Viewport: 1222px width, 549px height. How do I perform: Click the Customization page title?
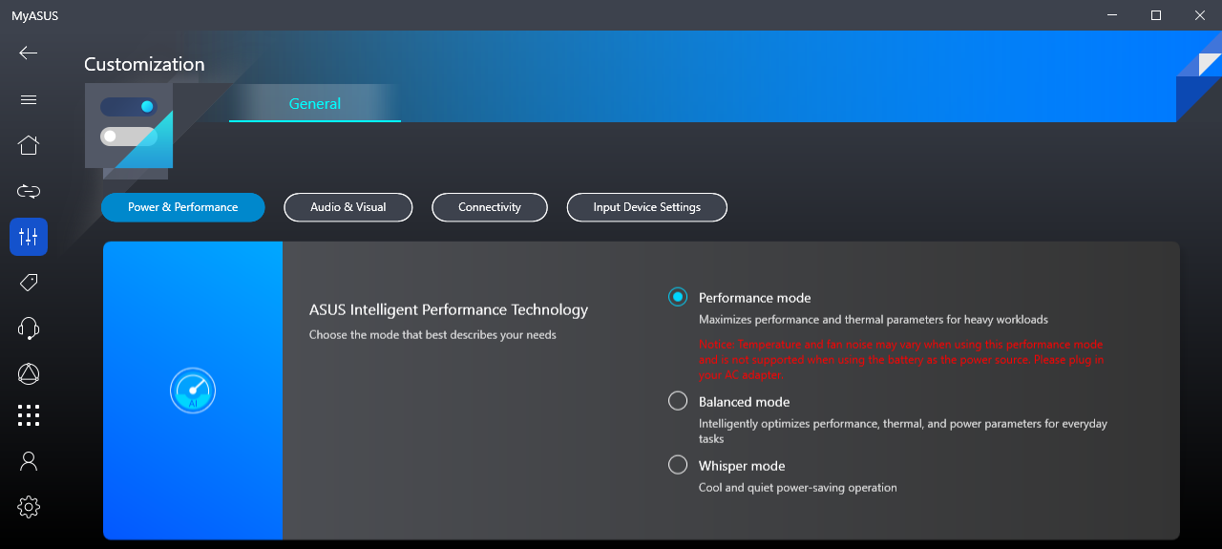[x=144, y=64]
